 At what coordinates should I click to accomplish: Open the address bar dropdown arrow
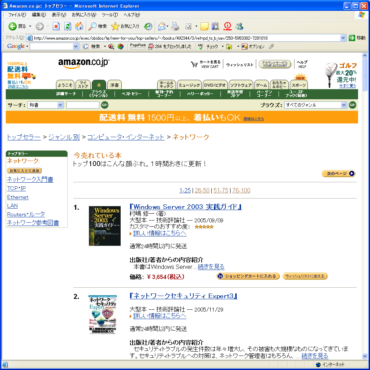coord(343,38)
